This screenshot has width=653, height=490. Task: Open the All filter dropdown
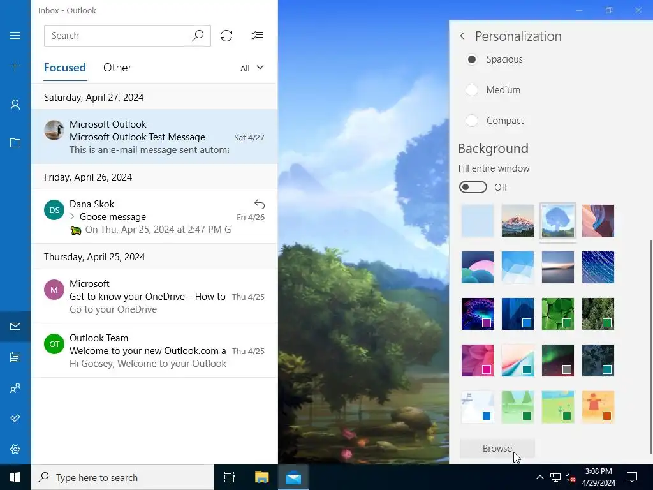(252, 68)
